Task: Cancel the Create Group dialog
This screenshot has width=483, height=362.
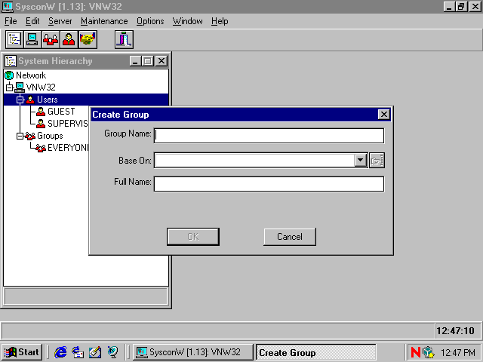Action: tap(290, 237)
